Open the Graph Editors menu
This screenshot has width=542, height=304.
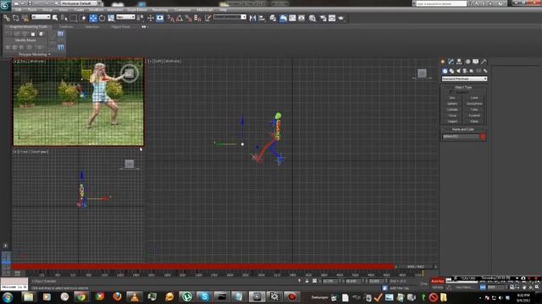click(137, 10)
